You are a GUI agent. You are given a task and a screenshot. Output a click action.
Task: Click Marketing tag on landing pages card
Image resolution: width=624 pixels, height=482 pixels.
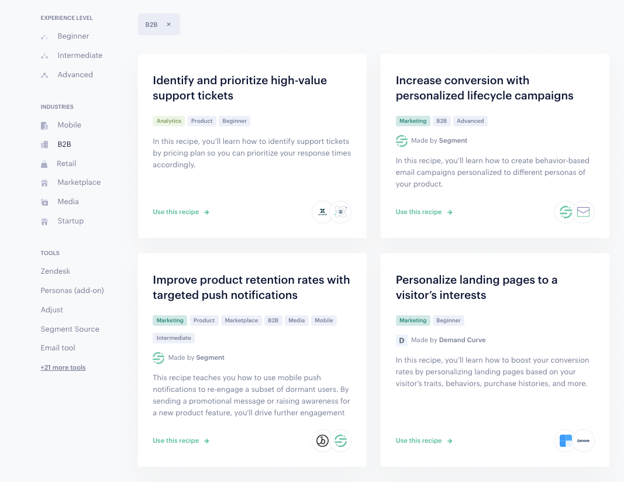(x=413, y=321)
